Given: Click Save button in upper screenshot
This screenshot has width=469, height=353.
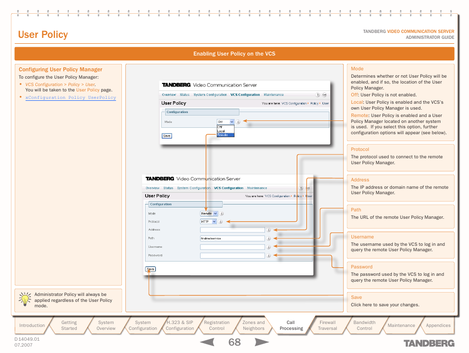Looking at the screenshot, I should tap(167, 136).
